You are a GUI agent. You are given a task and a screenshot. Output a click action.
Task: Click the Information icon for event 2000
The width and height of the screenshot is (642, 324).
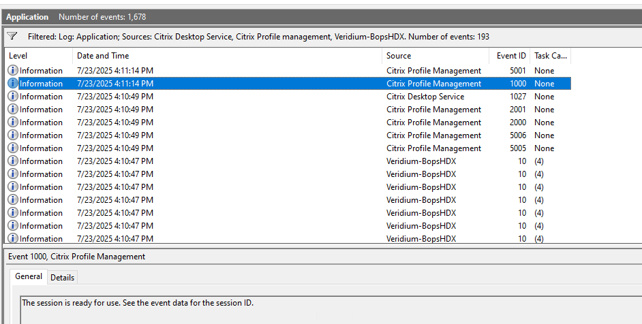click(x=13, y=123)
